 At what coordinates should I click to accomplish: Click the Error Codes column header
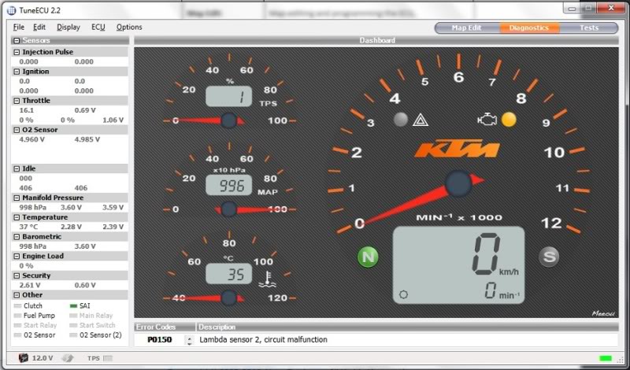165,327
